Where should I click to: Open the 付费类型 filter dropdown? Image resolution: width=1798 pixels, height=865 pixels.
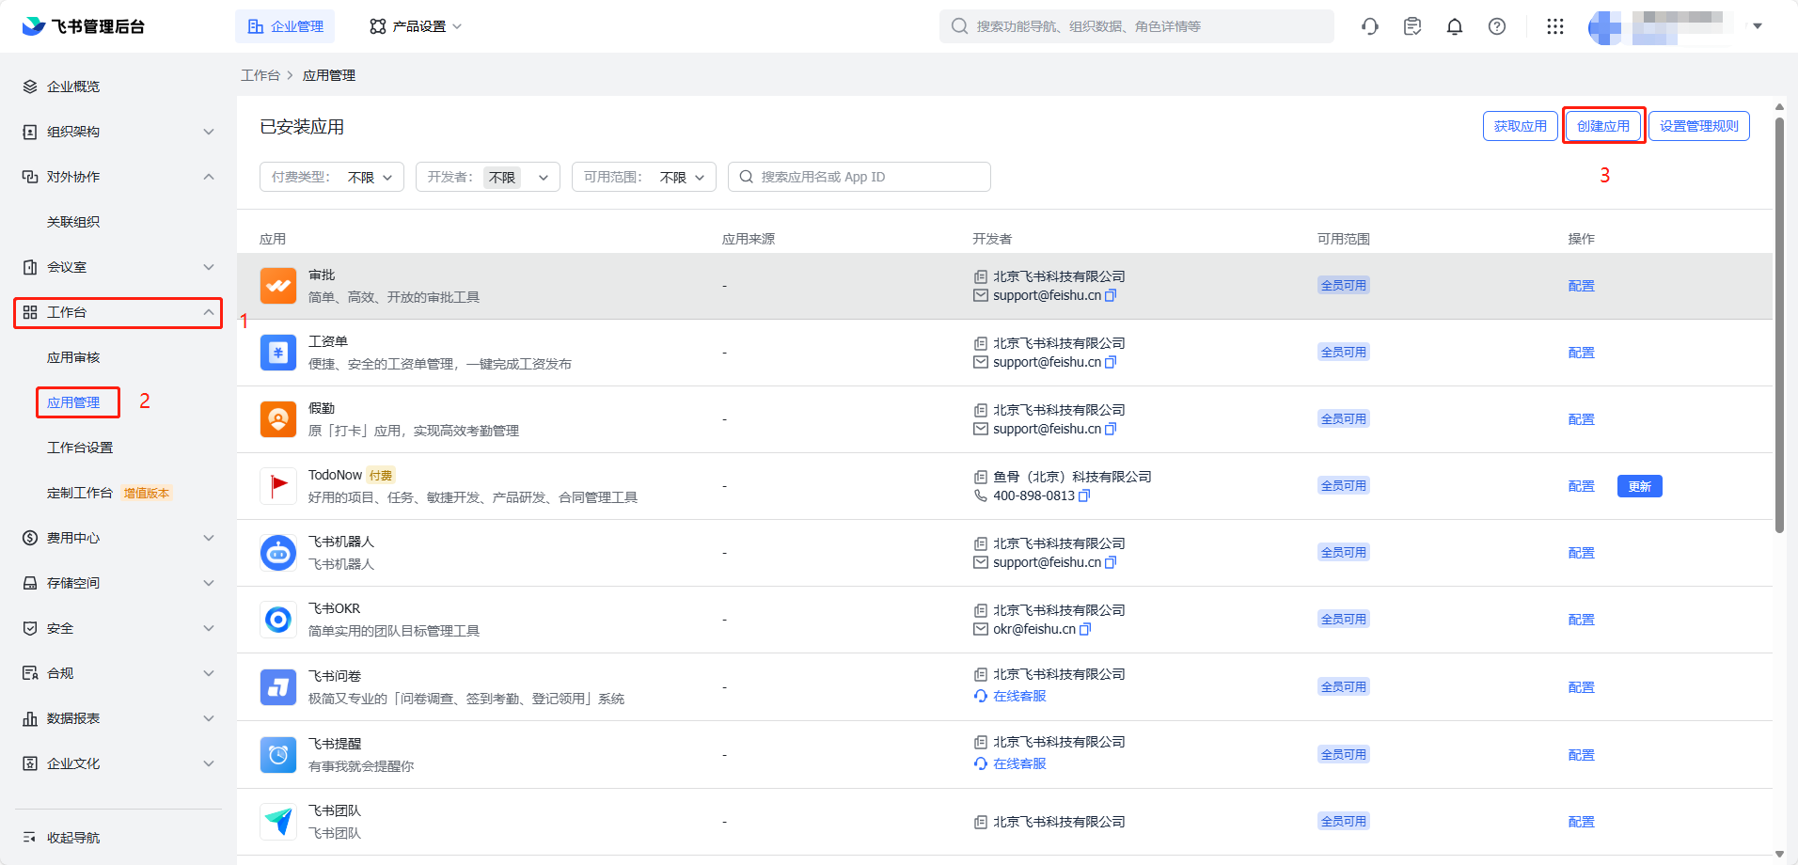(332, 177)
